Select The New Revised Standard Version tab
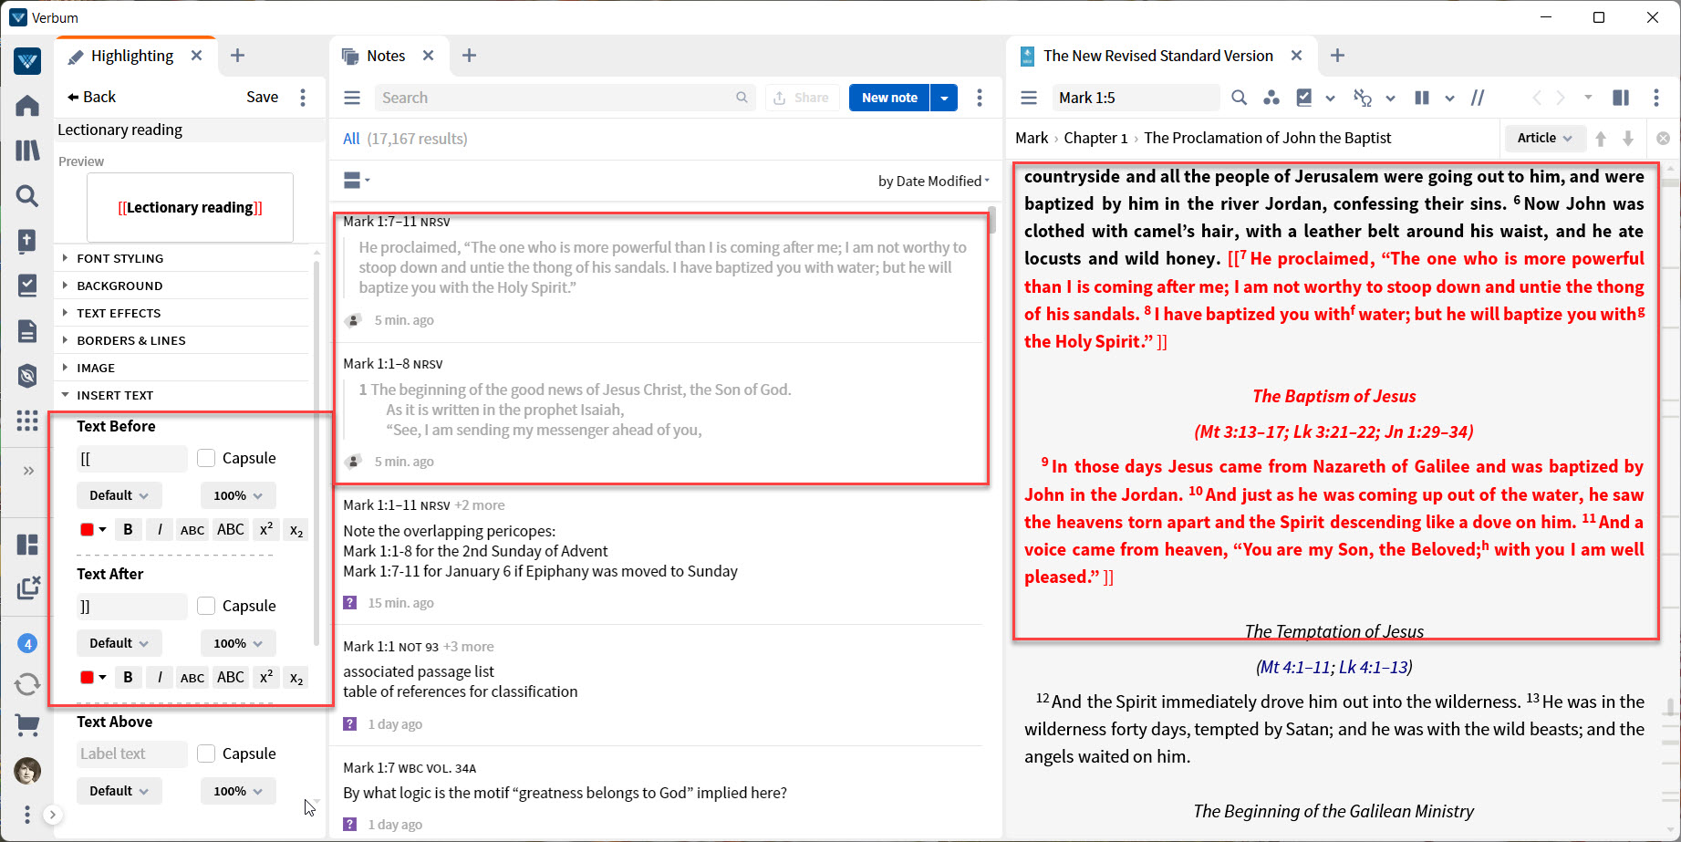This screenshot has width=1681, height=842. tap(1158, 56)
